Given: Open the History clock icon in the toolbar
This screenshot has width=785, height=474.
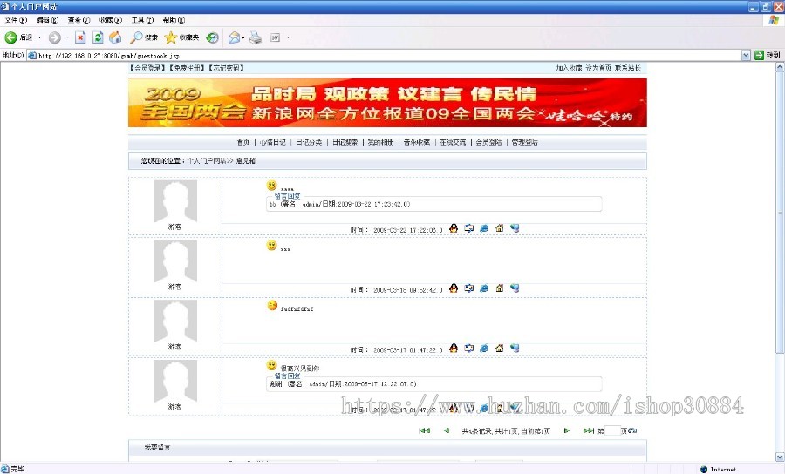Looking at the screenshot, I should coord(213,37).
